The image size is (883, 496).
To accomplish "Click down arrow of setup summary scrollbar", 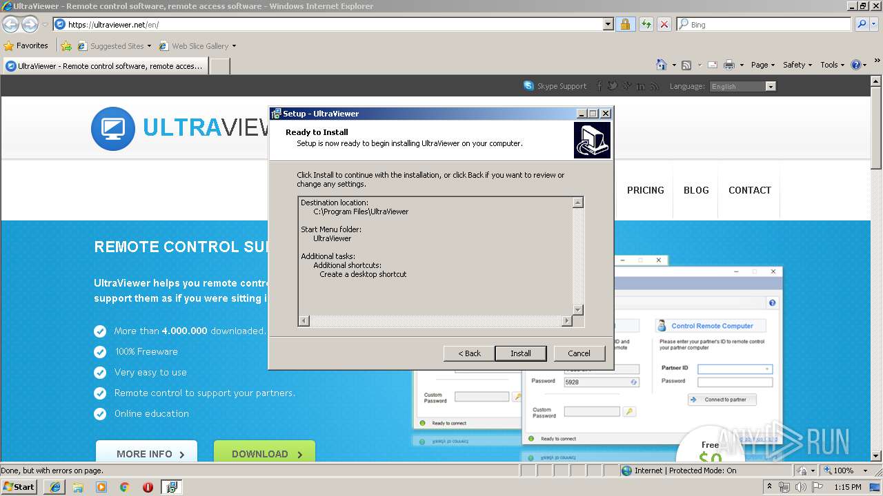I will coord(579,310).
